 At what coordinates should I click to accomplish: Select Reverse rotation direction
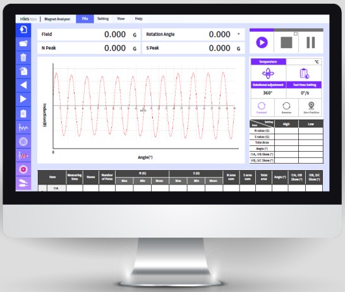[x=286, y=107]
